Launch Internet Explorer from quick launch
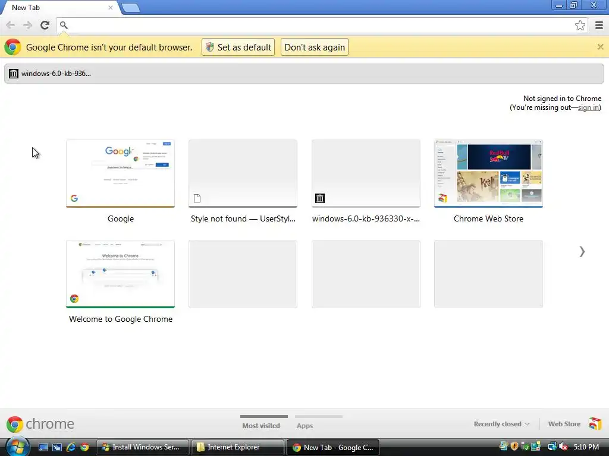Image resolution: width=609 pixels, height=456 pixels. [x=71, y=447]
